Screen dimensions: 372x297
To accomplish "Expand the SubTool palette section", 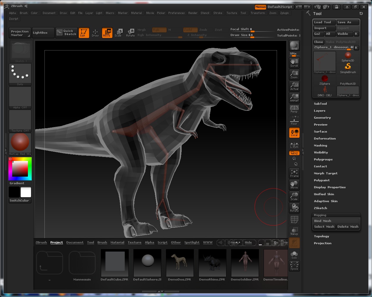I will (x=320, y=104).
